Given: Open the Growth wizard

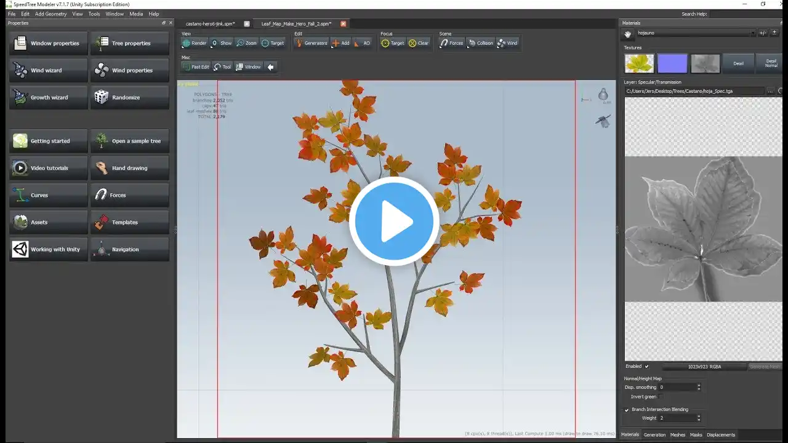Looking at the screenshot, I should pyautogui.click(x=49, y=97).
